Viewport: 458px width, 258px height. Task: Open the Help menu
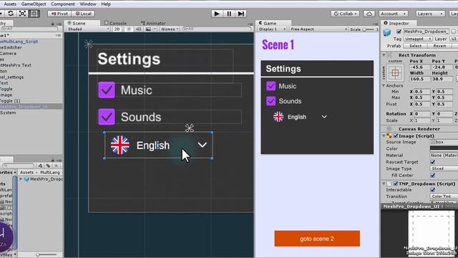pos(106,4)
